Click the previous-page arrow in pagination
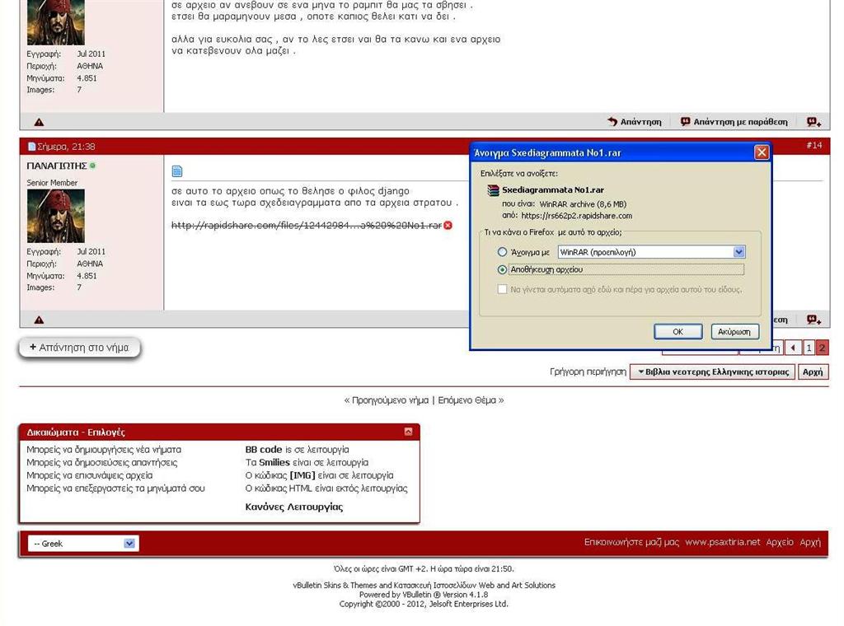 792,348
